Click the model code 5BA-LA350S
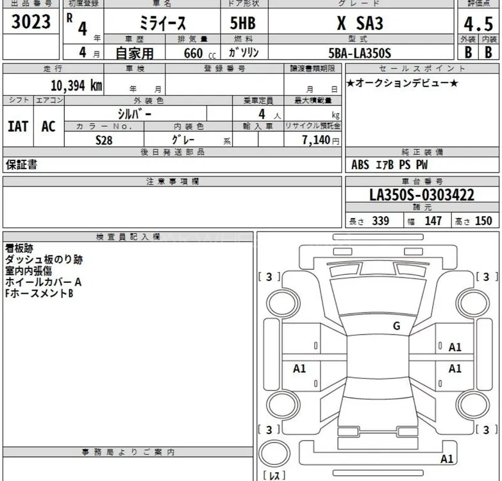The image size is (502, 481). coord(360,53)
